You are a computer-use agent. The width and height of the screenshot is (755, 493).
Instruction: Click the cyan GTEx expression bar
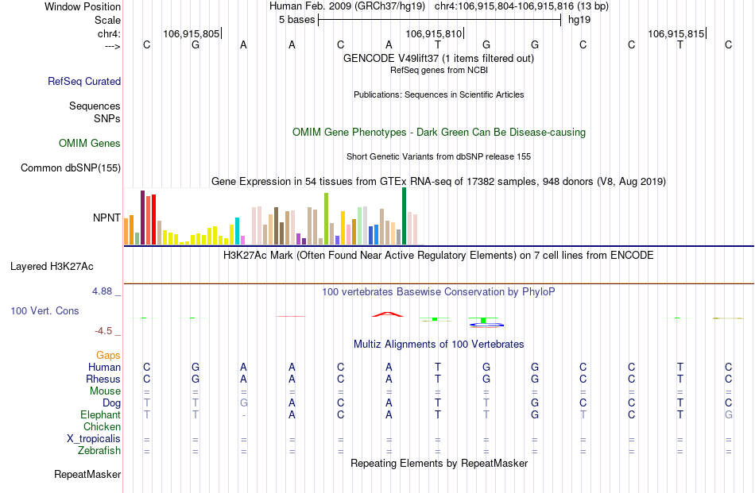pos(237,231)
